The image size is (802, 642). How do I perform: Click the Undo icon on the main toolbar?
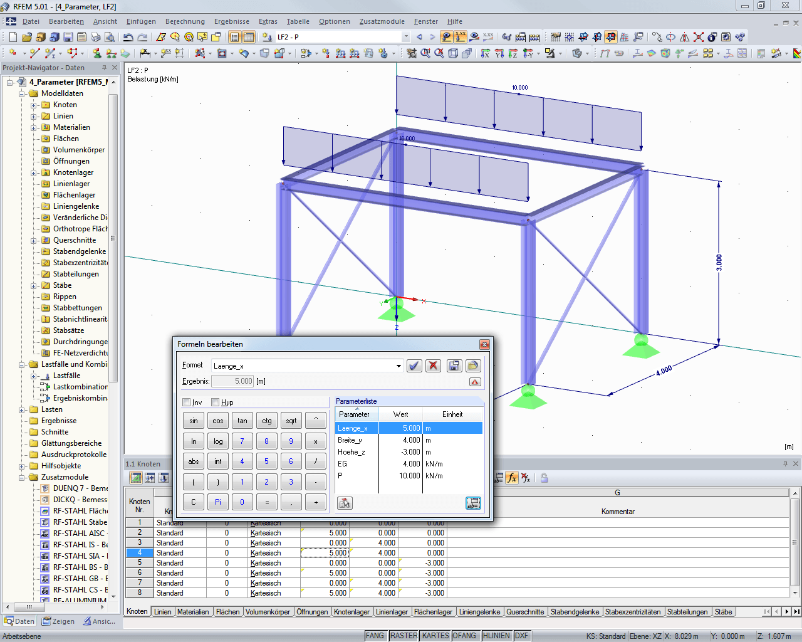128,36
